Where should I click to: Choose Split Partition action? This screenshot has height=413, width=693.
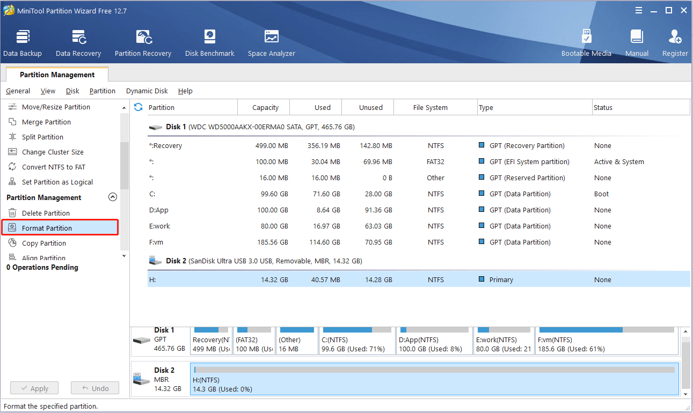click(42, 137)
